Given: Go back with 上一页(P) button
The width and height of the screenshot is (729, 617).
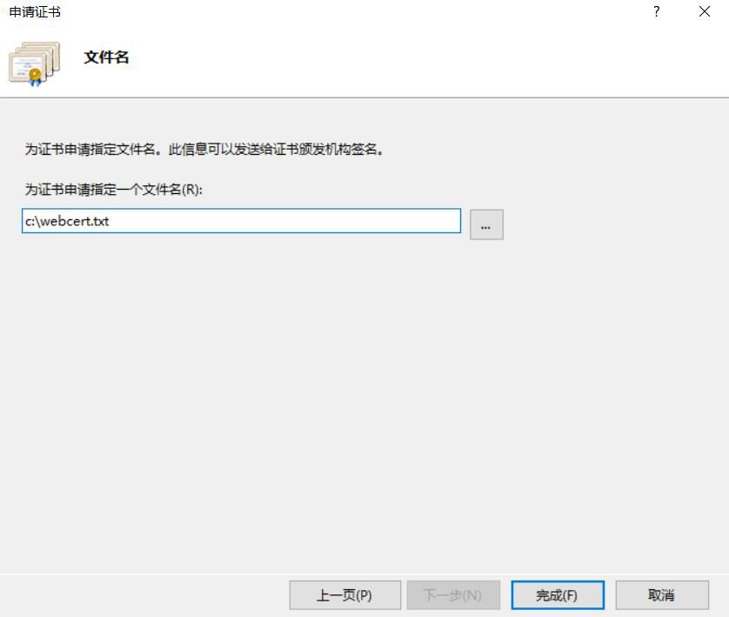Looking at the screenshot, I should (x=345, y=594).
